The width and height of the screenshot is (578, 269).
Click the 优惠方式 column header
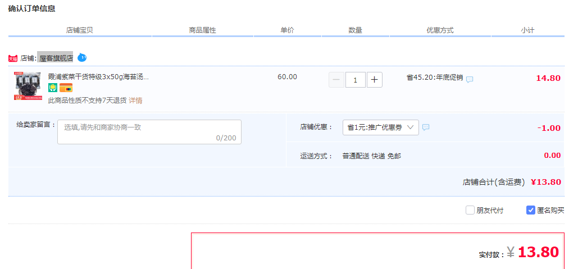[x=440, y=30]
